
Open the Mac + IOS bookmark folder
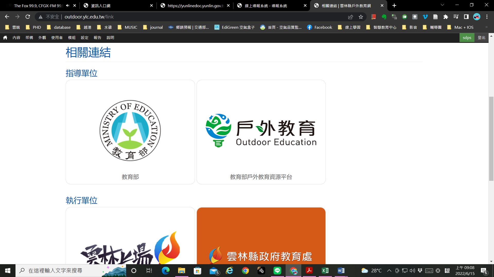click(x=460, y=27)
